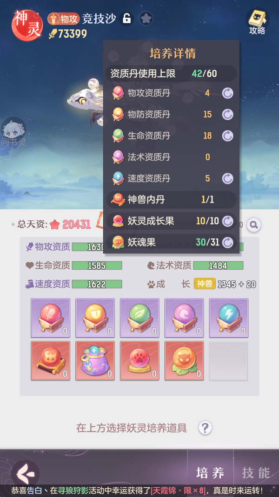Select the green leaf 生命 pill slot

tap(140, 318)
